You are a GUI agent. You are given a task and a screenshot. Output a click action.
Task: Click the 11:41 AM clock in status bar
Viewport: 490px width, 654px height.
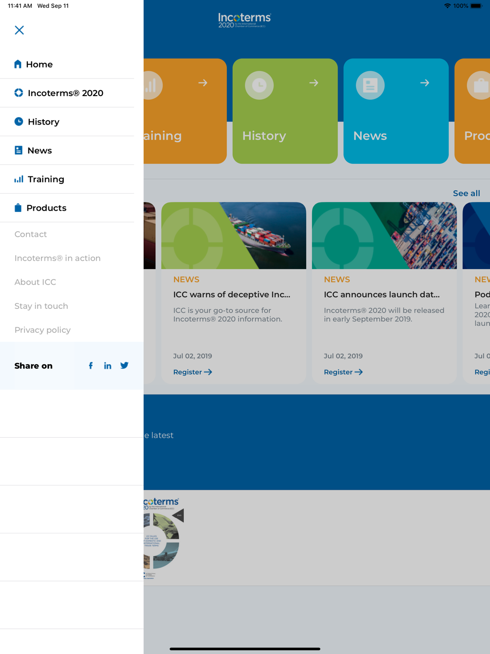(x=20, y=6)
